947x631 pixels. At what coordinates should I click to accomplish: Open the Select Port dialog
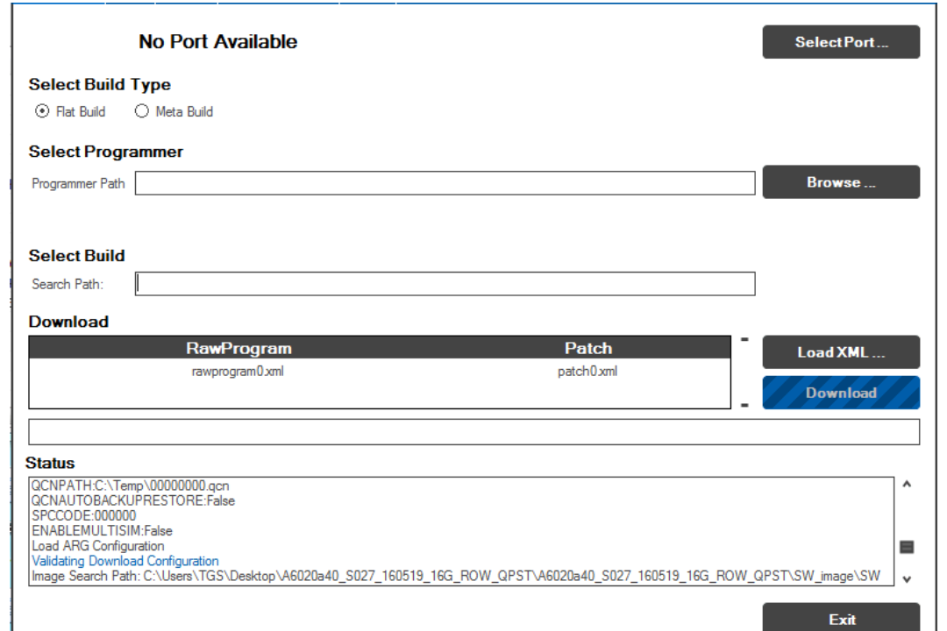(841, 42)
